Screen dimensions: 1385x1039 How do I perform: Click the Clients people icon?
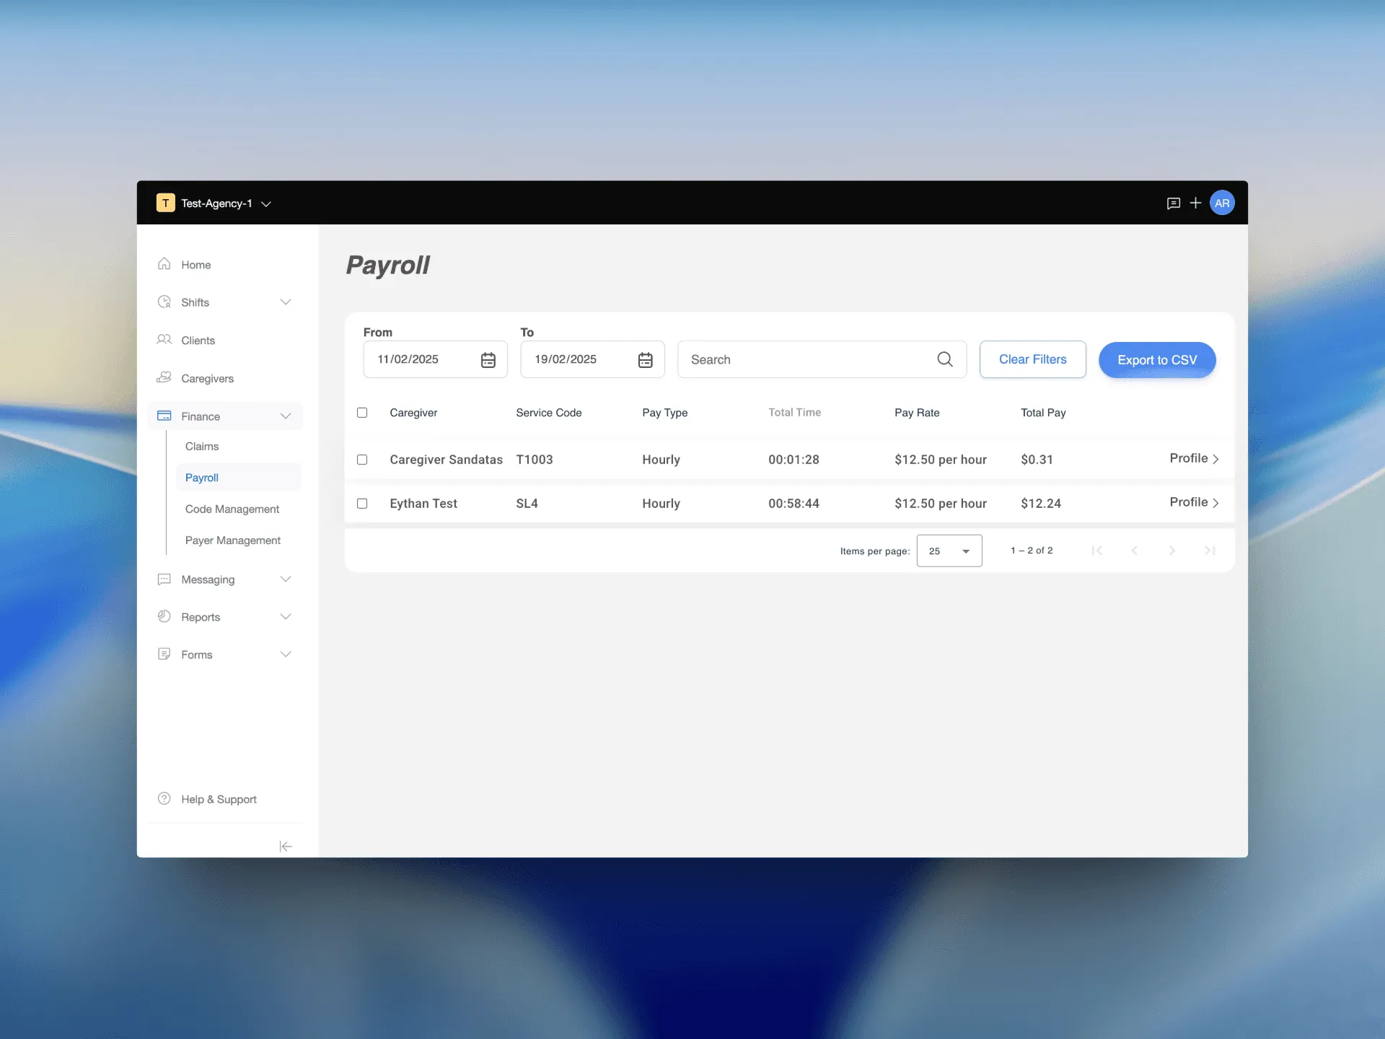[x=164, y=340]
